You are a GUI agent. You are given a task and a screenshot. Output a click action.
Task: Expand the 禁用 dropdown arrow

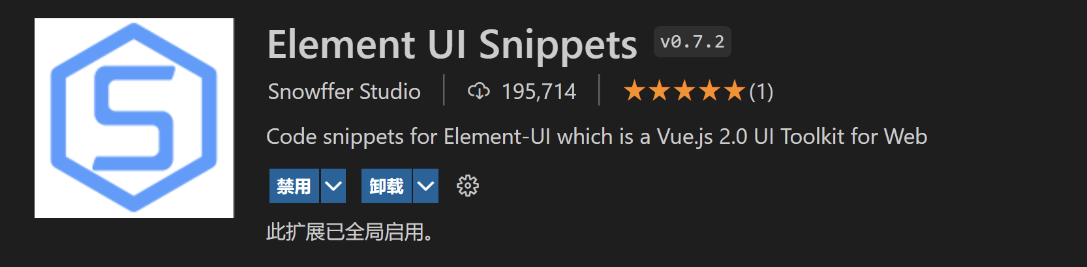[333, 186]
